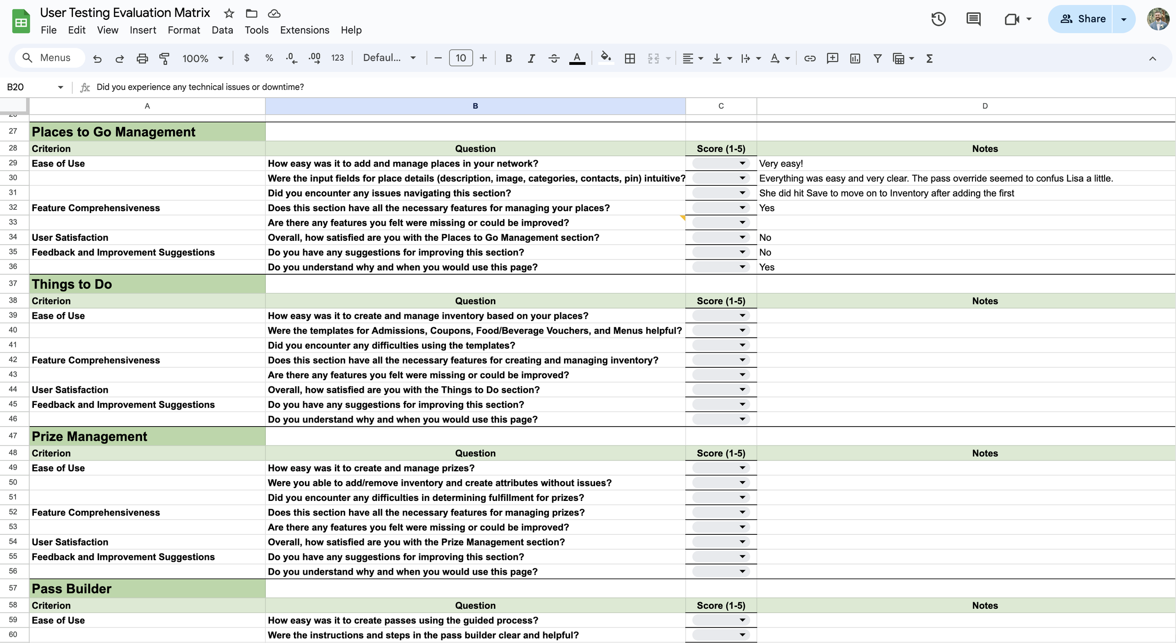Click the borders icon
Viewport: 1176px width, 643px height.
point(629,58)
